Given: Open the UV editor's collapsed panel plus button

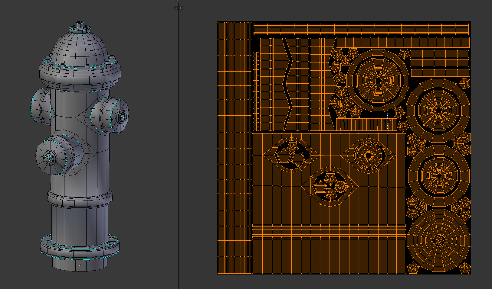Looking at the screenshot, I should point(181,8).
